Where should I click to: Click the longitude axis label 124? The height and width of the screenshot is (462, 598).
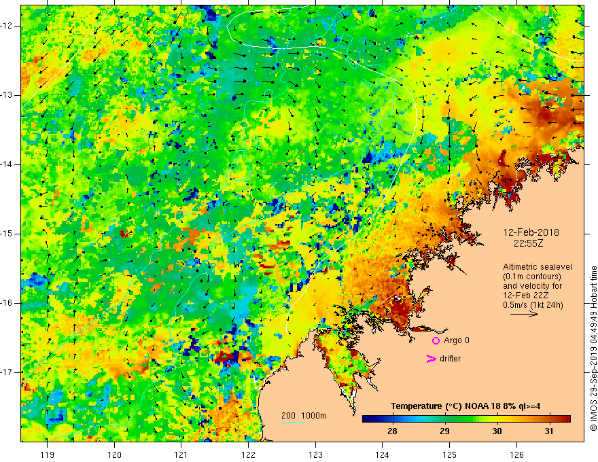click(382, 455)
